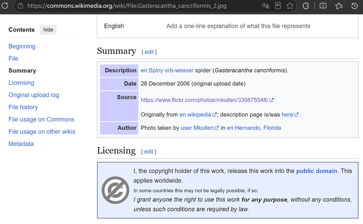The height and width of the screenshot is (224, 363).
Task: Go to File usage on other wikis
Action: point(42,131)
